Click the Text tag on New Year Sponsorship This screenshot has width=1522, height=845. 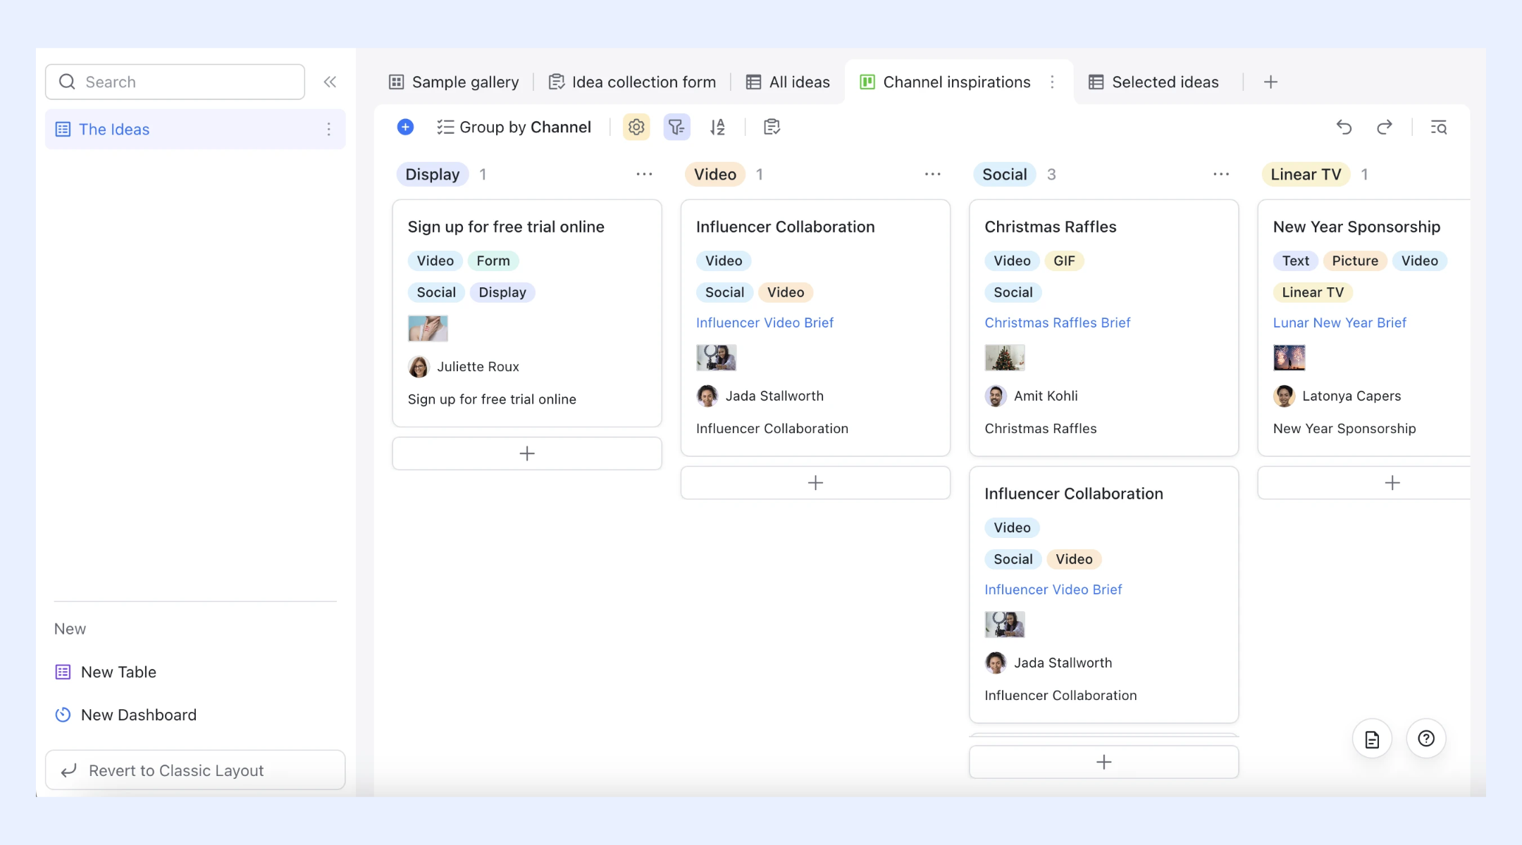(1295, 261)
